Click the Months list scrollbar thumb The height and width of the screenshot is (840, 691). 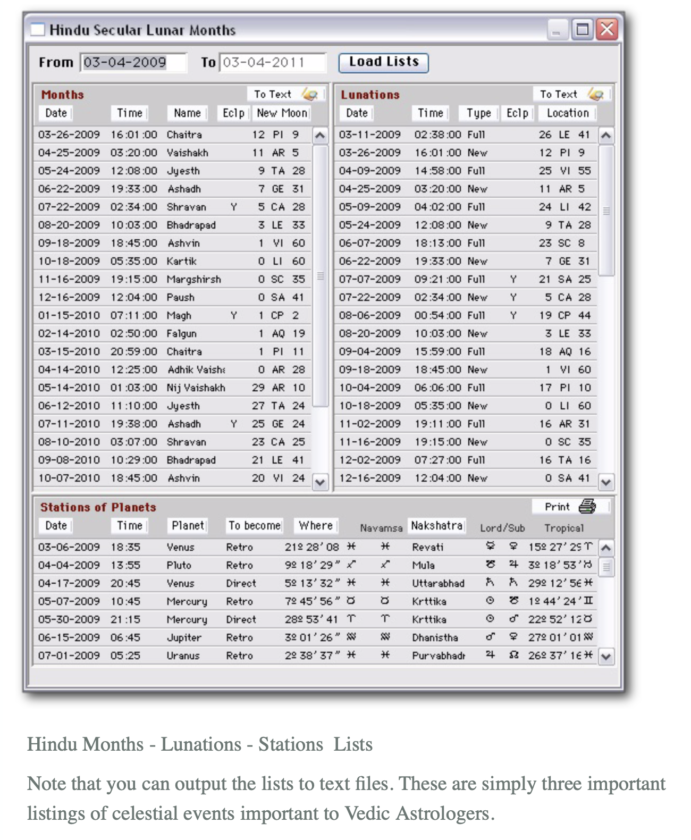320,275
